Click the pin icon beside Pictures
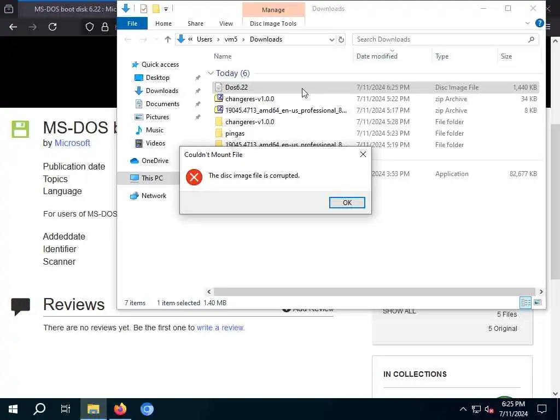 point(197,117)
